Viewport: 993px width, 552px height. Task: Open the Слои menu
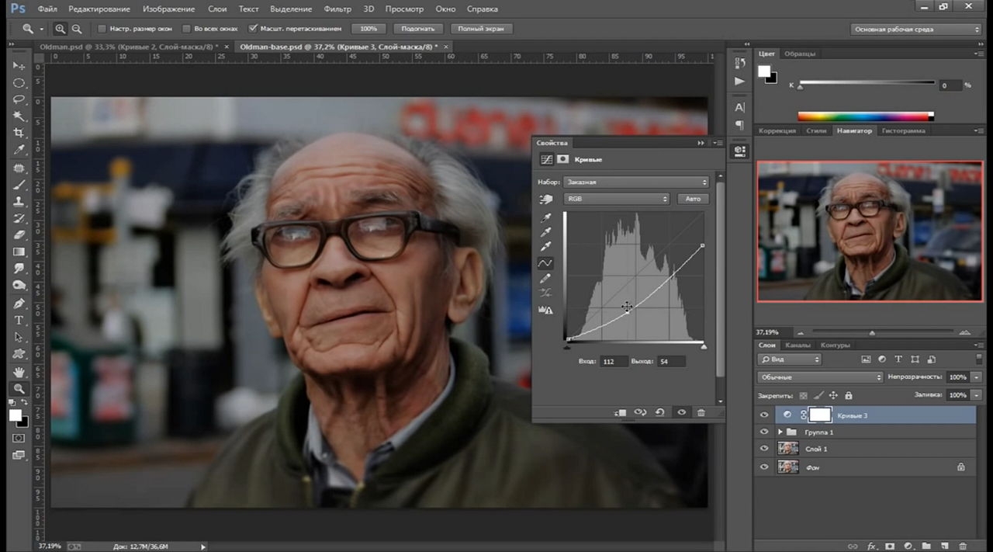click(x=217, y=9)
